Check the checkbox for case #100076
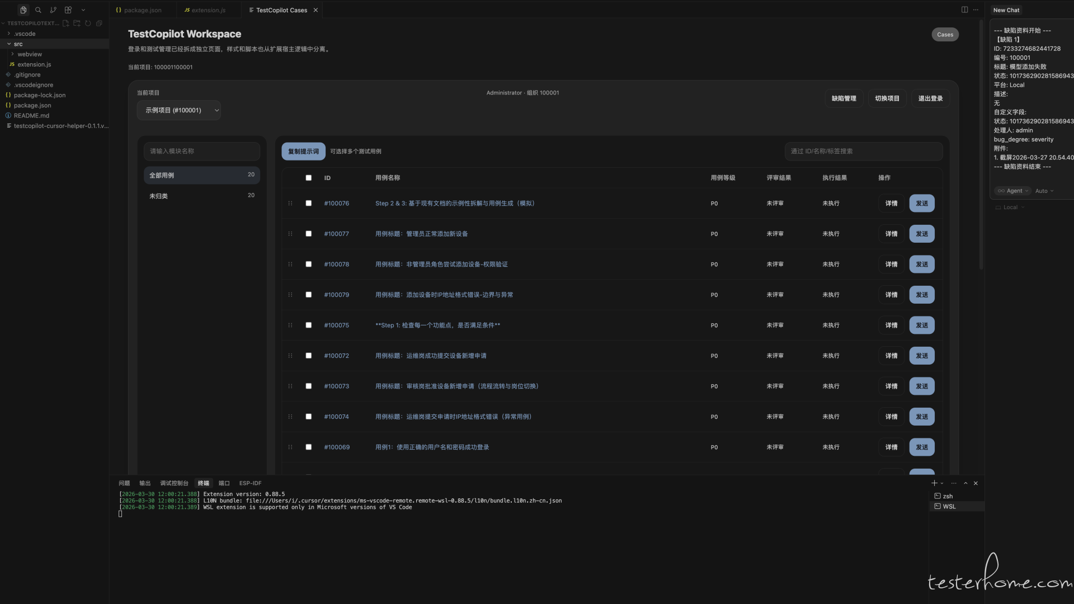Image resolution: width=1074 pixels, height=604 pixels. coord(308,204)
